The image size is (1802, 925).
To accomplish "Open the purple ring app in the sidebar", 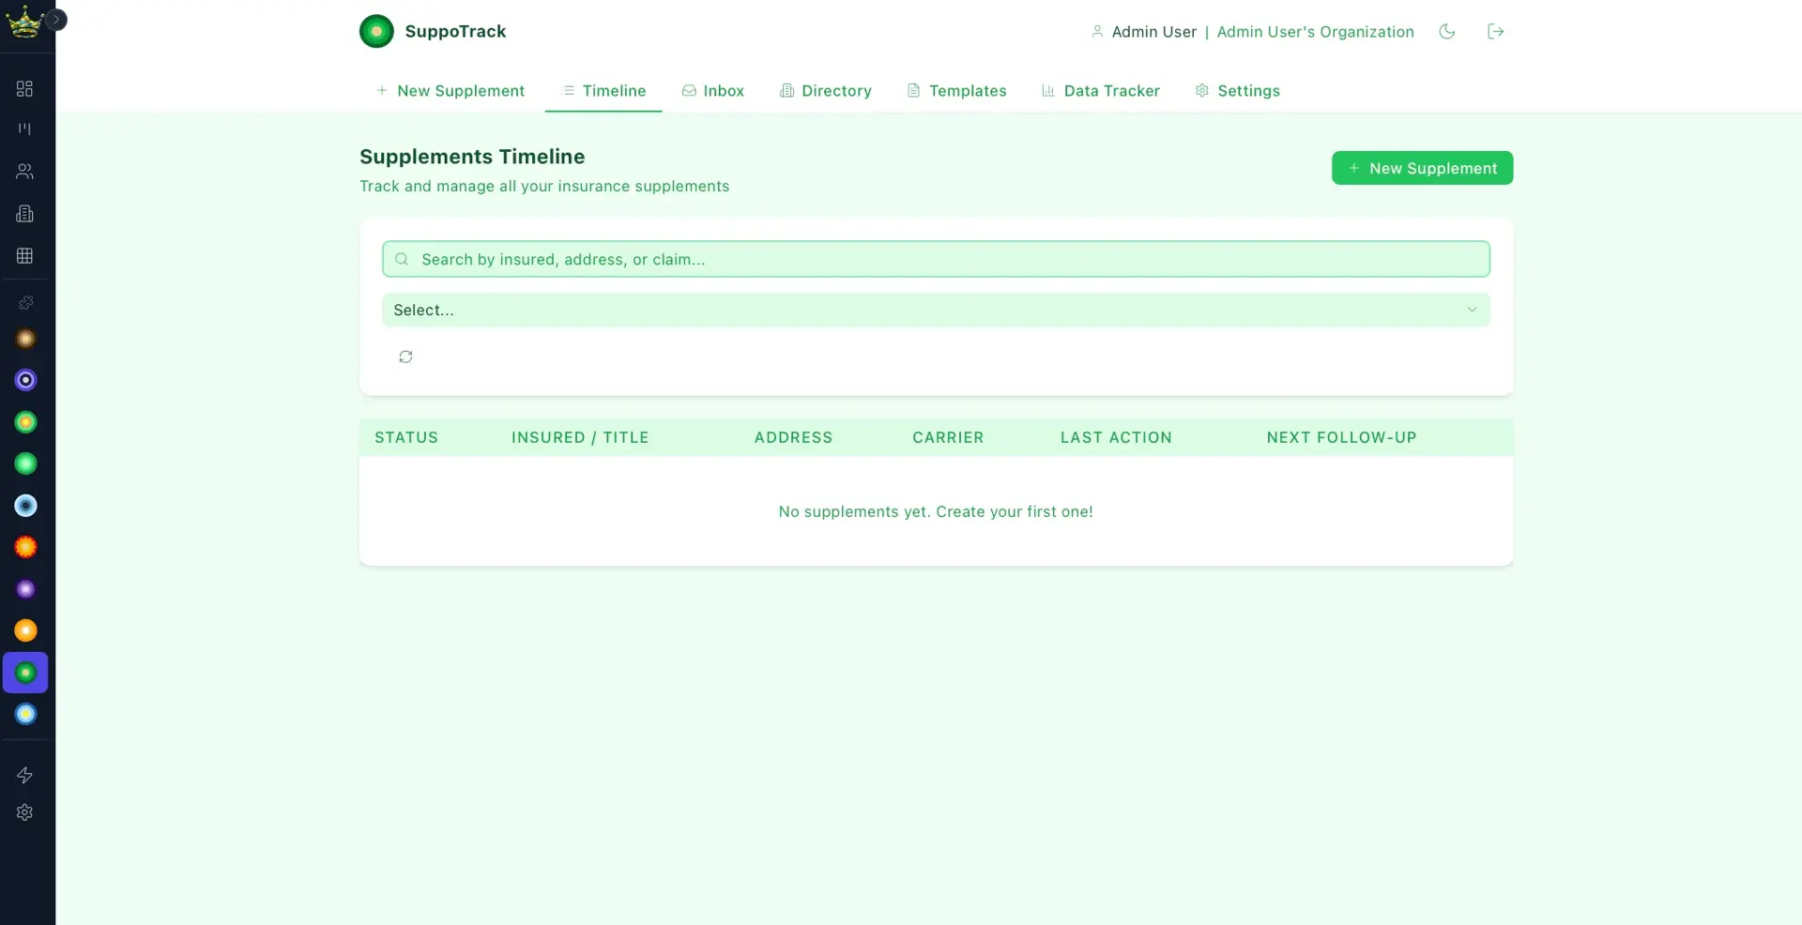I will [25, 380].
